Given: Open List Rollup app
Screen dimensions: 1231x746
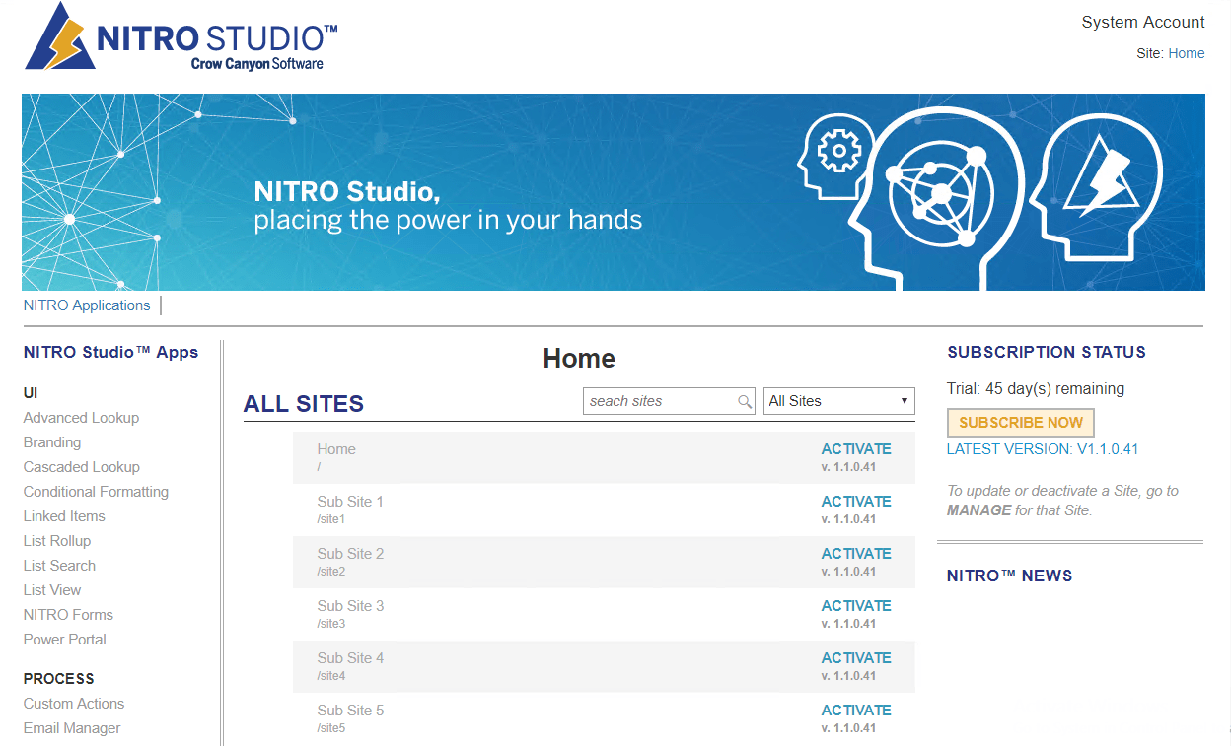Looking at the screenshot, I should point(57,541).
